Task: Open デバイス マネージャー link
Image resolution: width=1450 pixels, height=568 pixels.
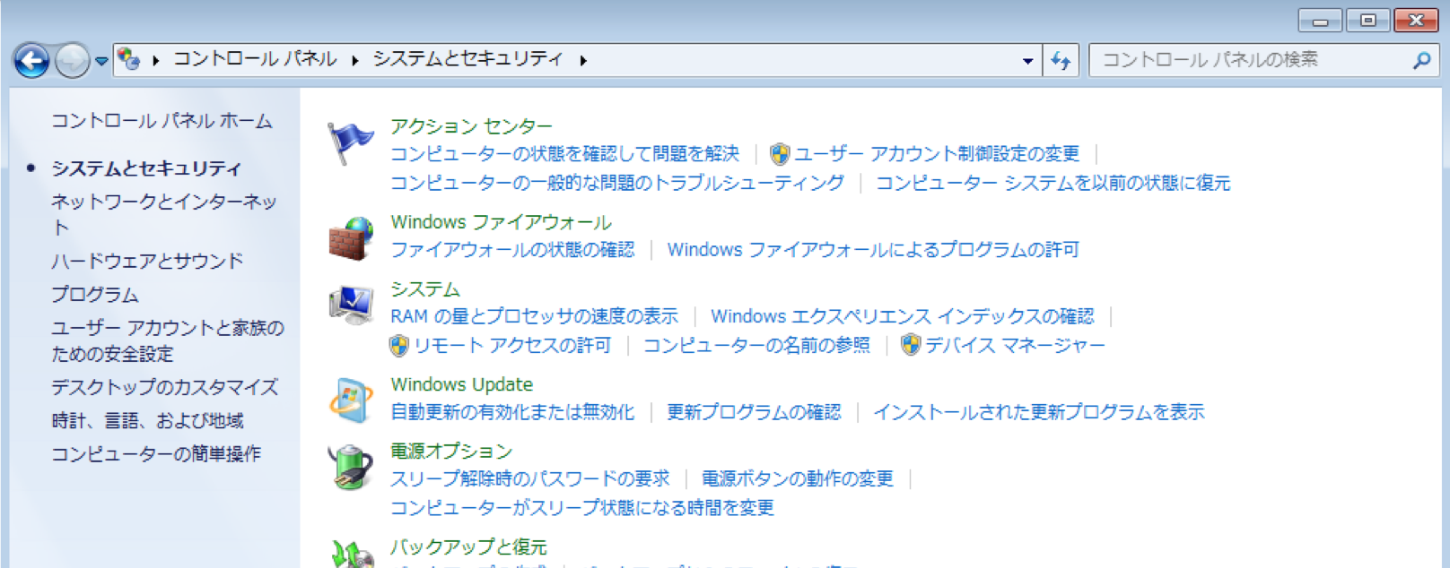Action: (1014, 346)
